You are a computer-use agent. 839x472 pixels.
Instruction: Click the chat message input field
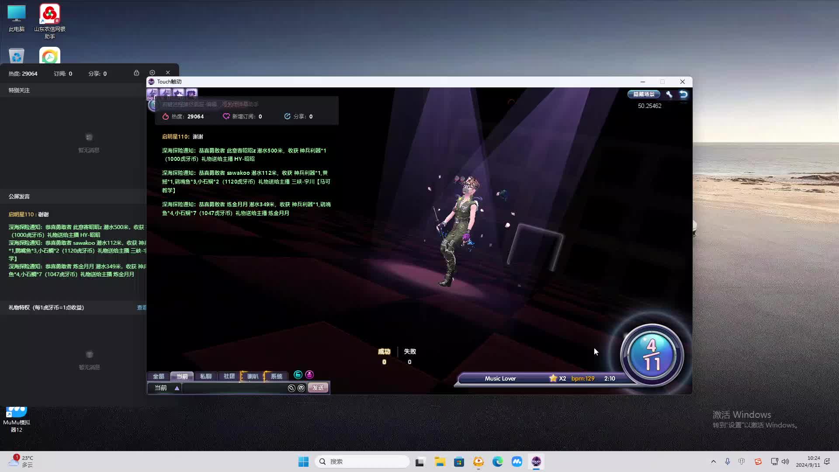coord(234,388)
